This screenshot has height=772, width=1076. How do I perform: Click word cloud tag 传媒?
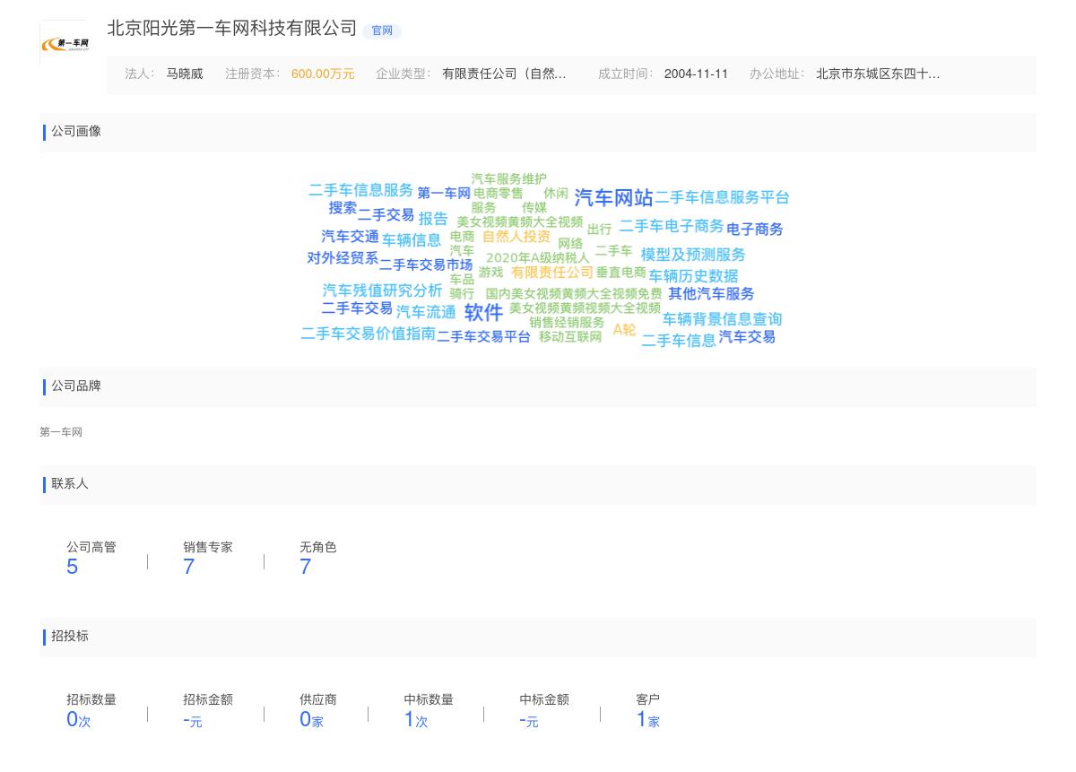click(x=534, y=208)
